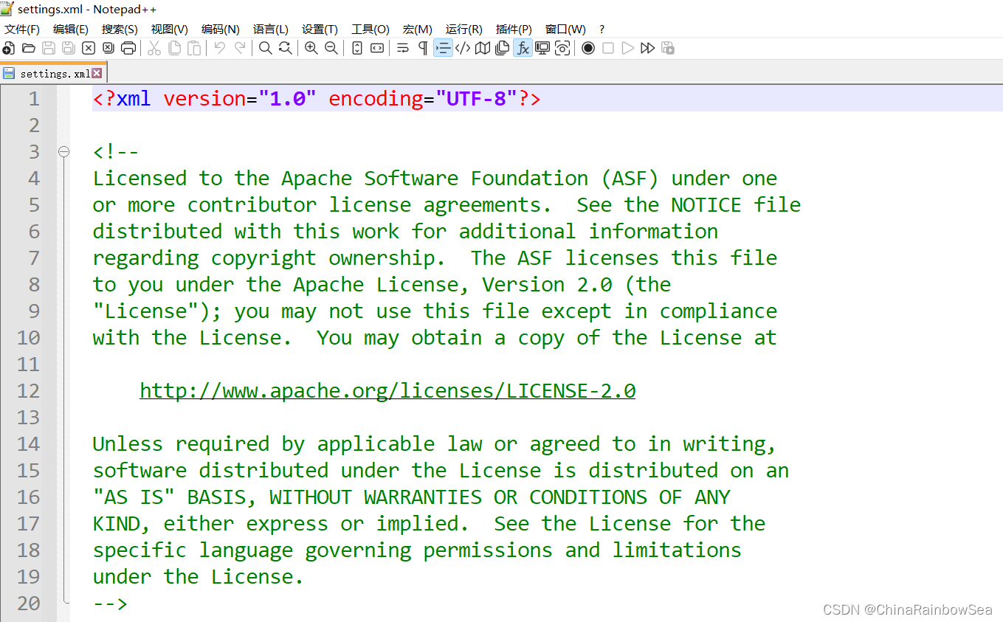Click the closing --> comment marker
The image size is (1003, 622).
(110, 604)
